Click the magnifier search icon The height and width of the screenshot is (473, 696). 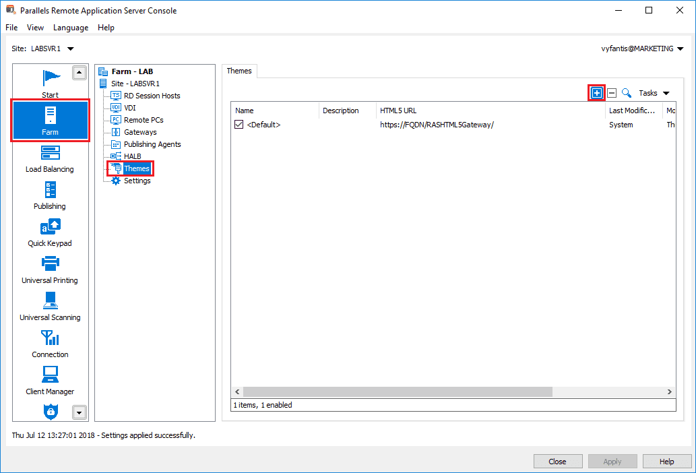627,93
